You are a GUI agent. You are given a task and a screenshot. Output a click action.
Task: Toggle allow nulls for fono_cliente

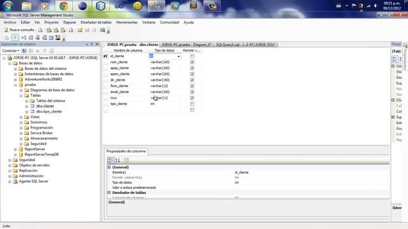click(192, 86)
